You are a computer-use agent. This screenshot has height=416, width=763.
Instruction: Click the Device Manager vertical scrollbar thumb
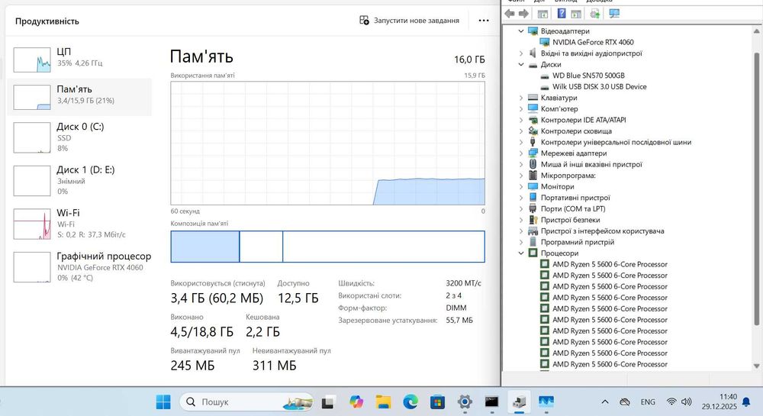(756, 189)
